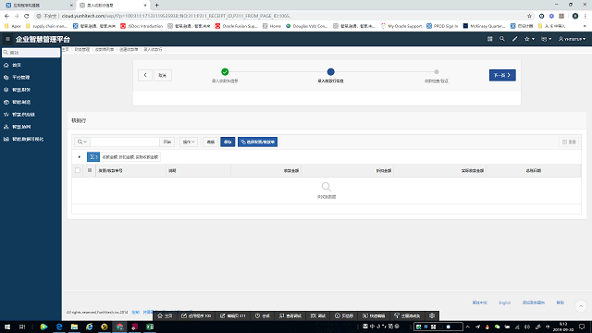This screenshot has width=592, height=333.
Task: Open the home item in sidebar
Action: pyautogui.click(x=31, y=65)
